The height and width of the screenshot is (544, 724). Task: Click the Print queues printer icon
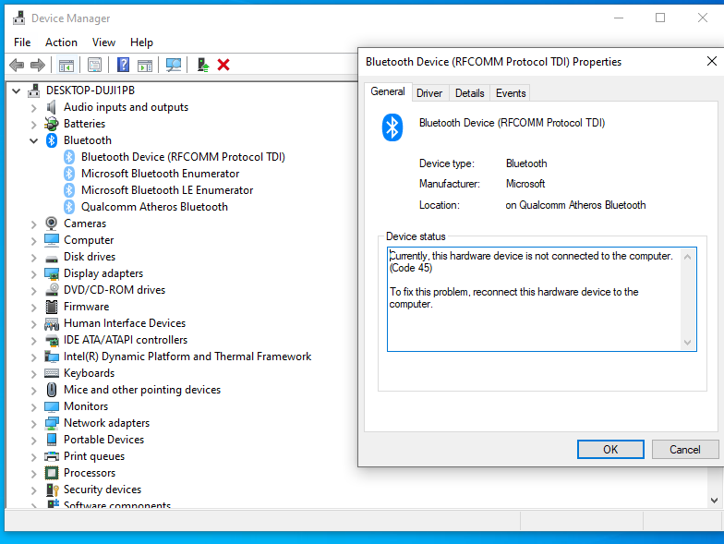52,456
